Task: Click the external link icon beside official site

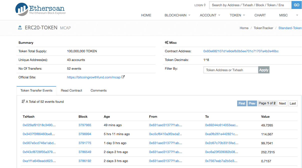Action: coord(123,77)
